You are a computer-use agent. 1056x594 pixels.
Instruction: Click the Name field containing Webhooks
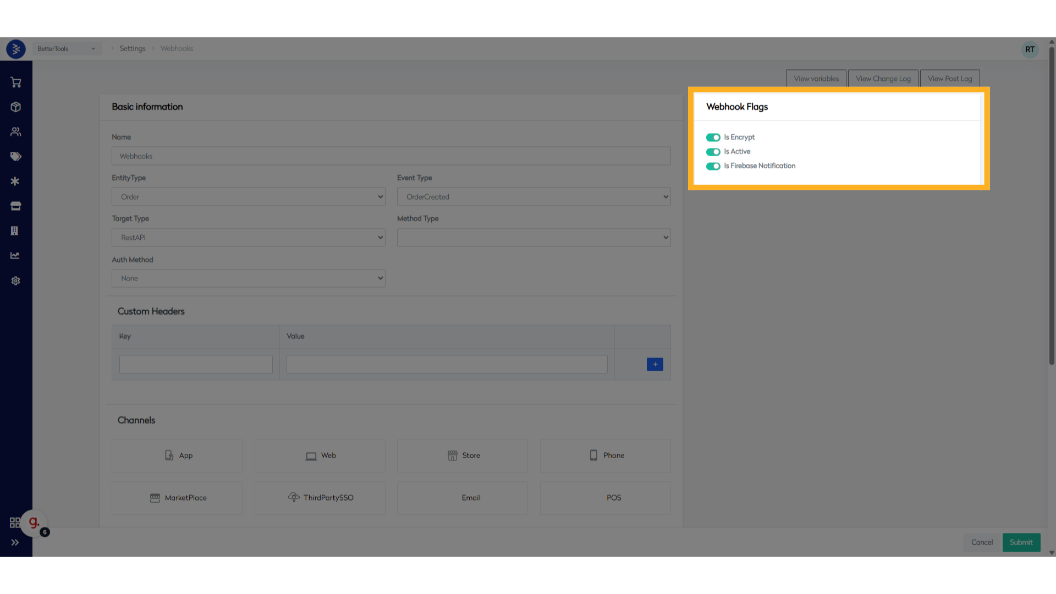[x=391, y=156]
